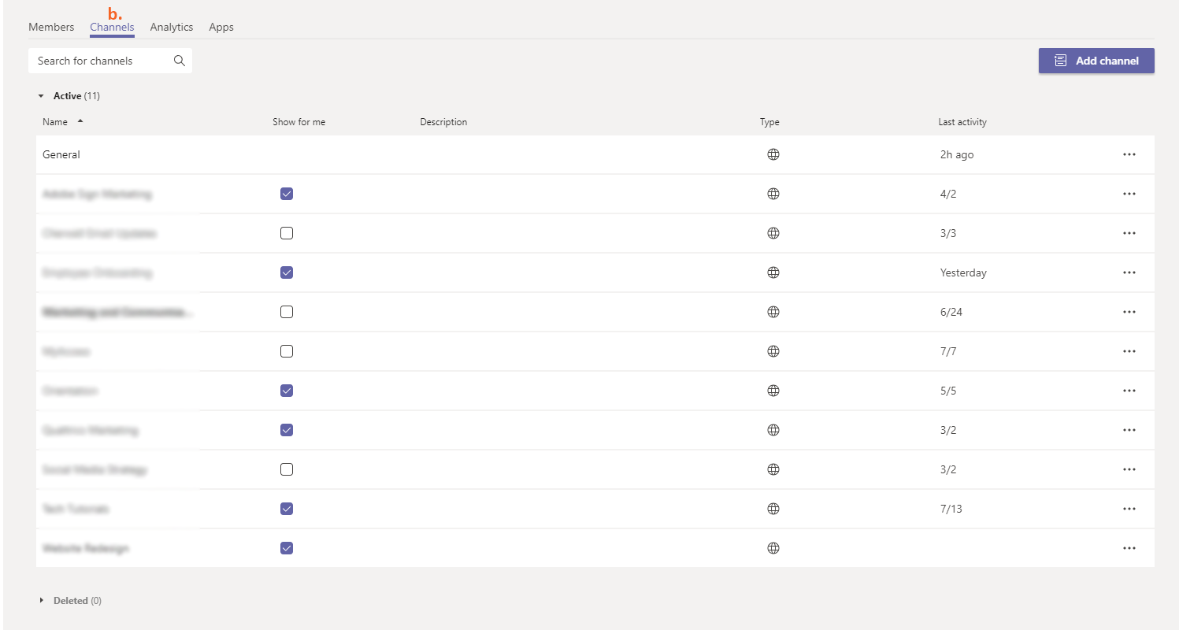This screenshot has width=1179, height=630.
Task: Open more options for the channel active 7/13
Action: tap(1129, 509)
